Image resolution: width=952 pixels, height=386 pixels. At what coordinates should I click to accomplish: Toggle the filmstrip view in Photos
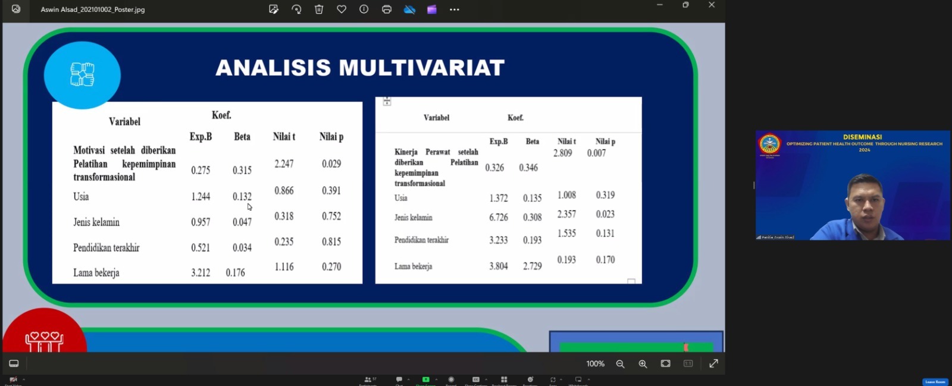tap(14, 363)
